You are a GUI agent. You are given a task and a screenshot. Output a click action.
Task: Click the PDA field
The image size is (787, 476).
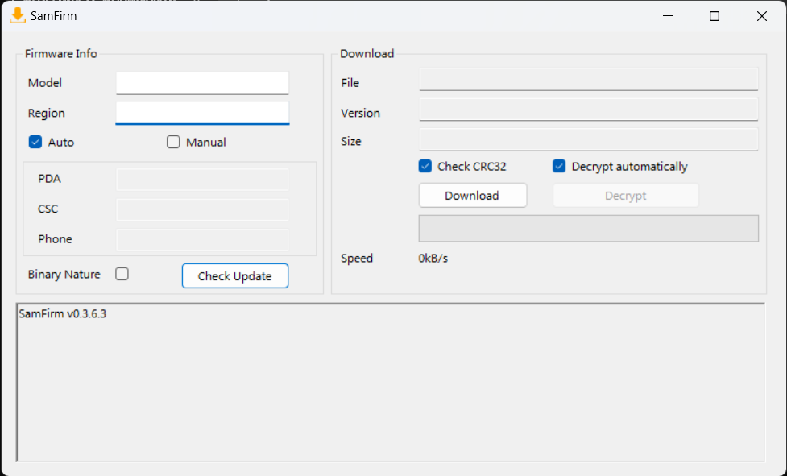202,179
